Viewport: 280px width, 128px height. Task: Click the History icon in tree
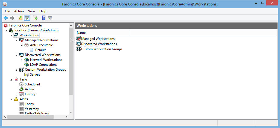(21, 94)
